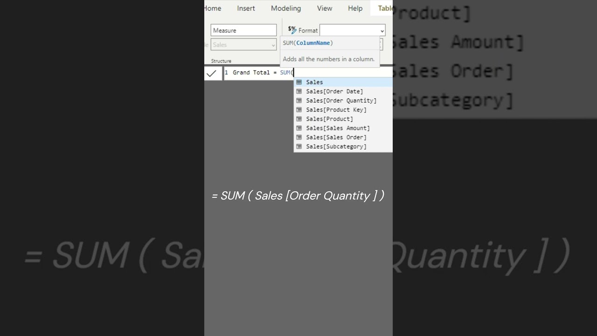Open the View ribbon tab
Screen dimensions: 597x336
pyautogui.click(x=325, y=8)
